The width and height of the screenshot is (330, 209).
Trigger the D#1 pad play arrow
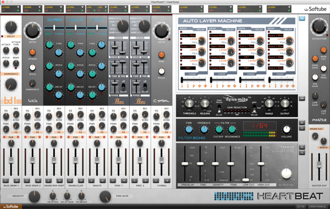tap(82, 10)
